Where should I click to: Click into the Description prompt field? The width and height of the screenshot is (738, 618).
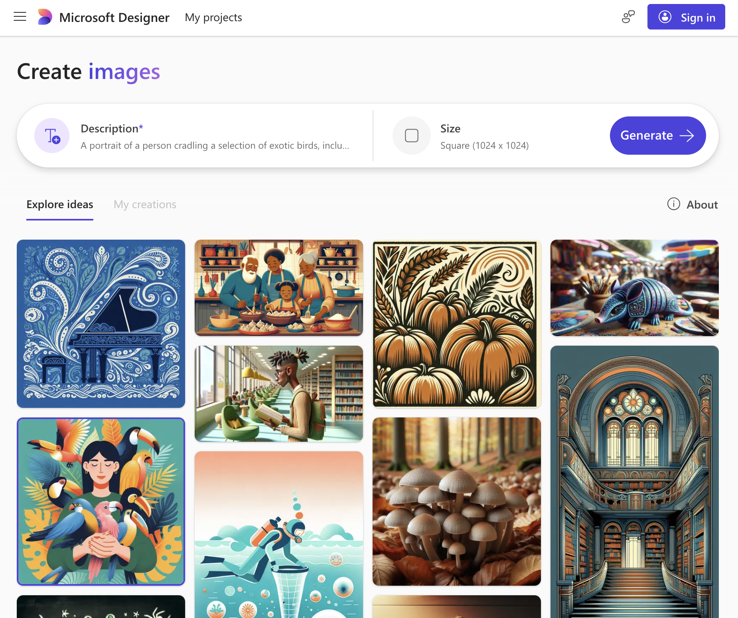click(215, 146)
